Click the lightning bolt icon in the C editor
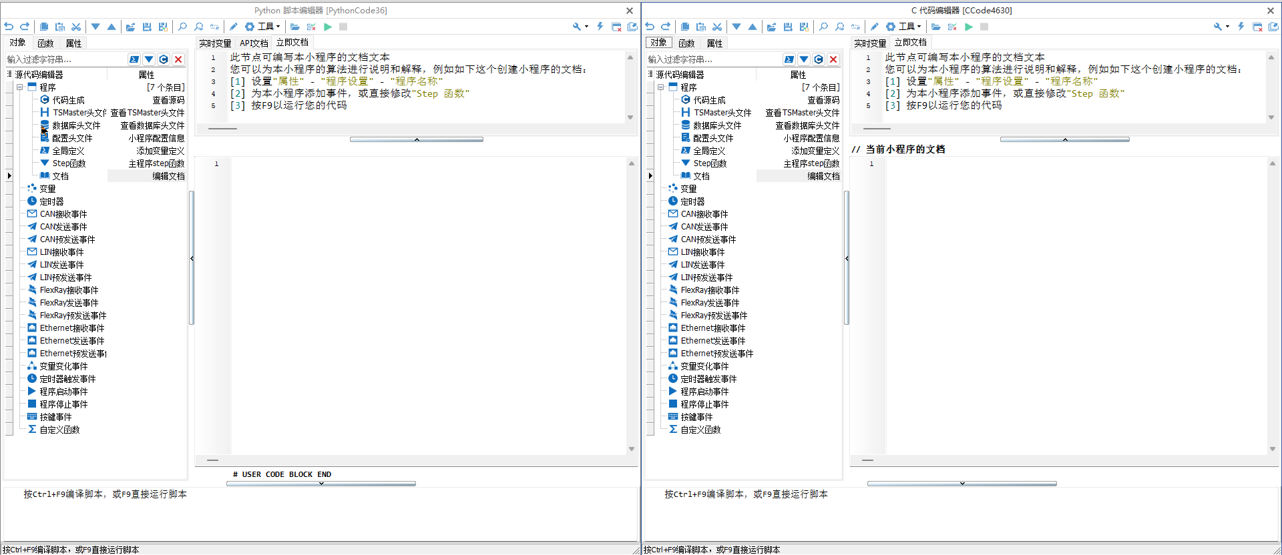 click(1241, 27)
